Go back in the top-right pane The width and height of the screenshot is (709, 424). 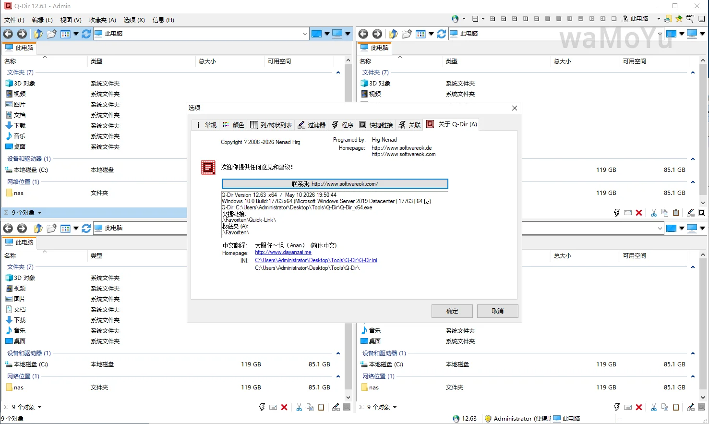[x=363, y=34]
